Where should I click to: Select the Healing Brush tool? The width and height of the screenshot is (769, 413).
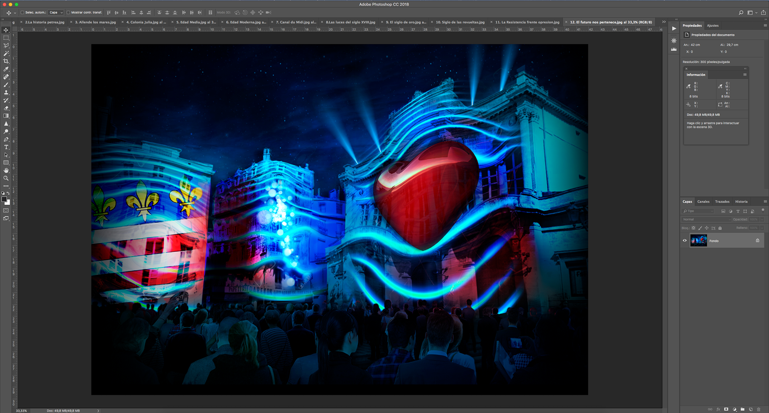click(x=6, y=77)
